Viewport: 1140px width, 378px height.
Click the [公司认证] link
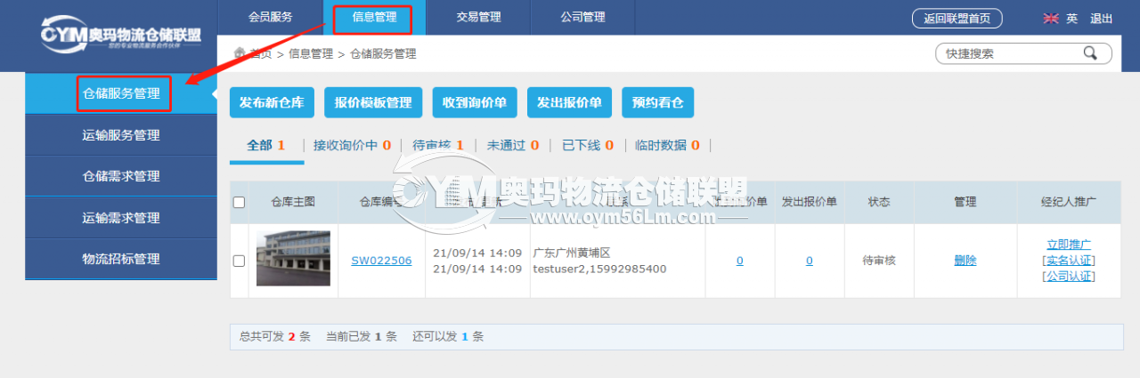1069,277
